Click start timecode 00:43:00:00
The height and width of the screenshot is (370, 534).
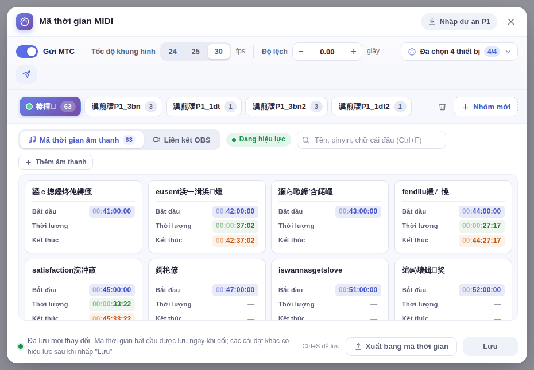(x=358, y=211)
